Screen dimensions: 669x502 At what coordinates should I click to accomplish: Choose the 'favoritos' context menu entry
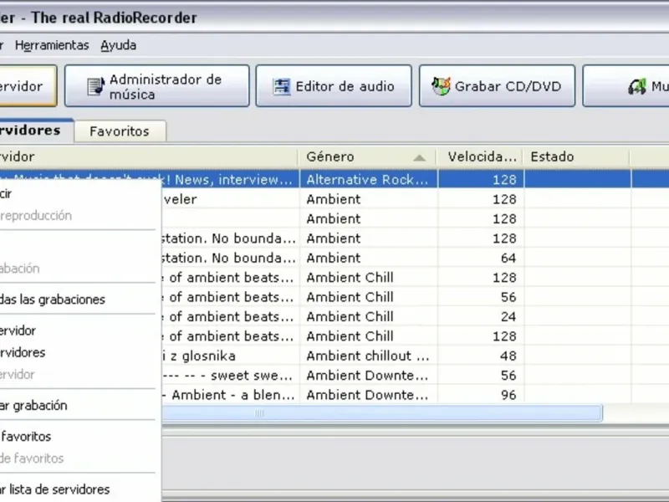[x=78, y=436]
